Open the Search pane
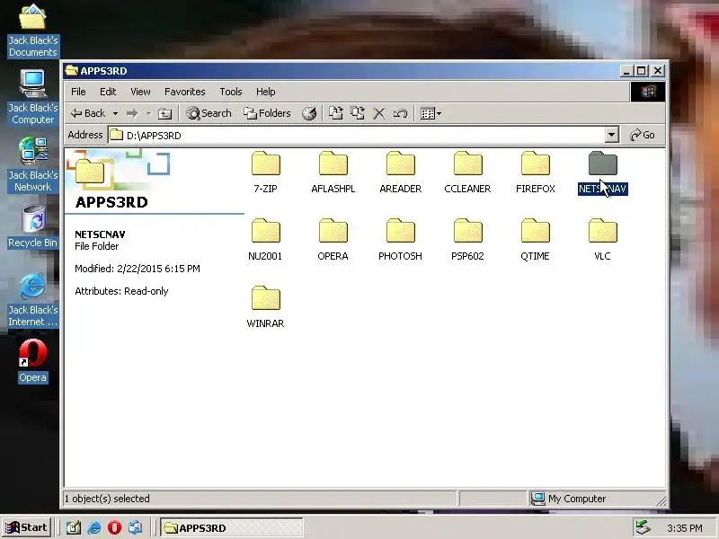Viewport: 719px width, 539px height. [209, 113]
